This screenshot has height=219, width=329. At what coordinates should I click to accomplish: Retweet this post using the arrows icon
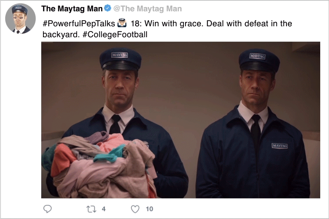coord(91,209)
